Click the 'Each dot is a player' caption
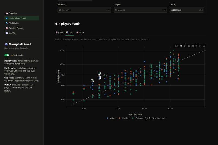218x145 pixels. (x=103, y=39)
